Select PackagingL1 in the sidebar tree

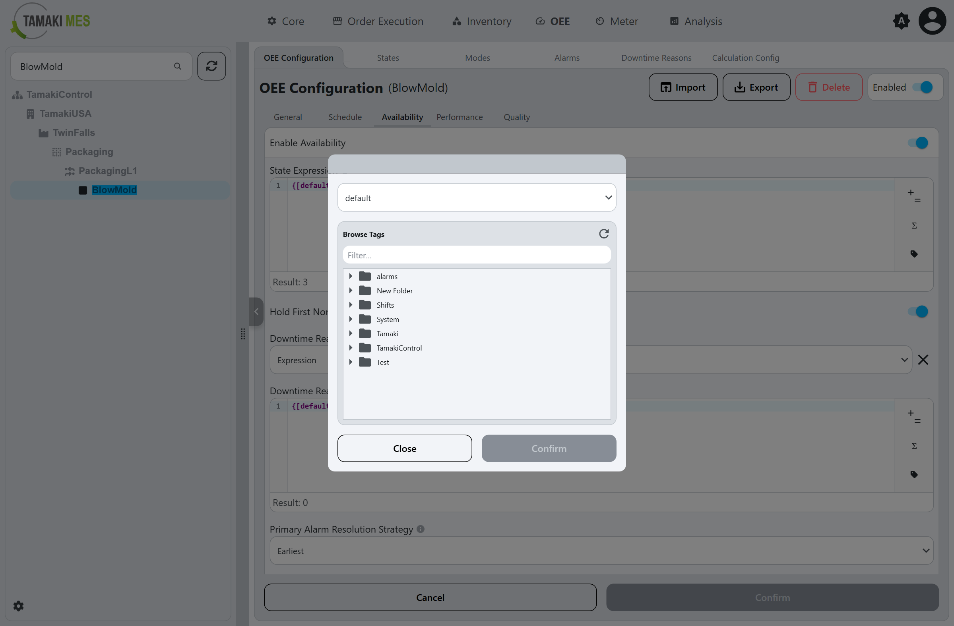[107, 171]
